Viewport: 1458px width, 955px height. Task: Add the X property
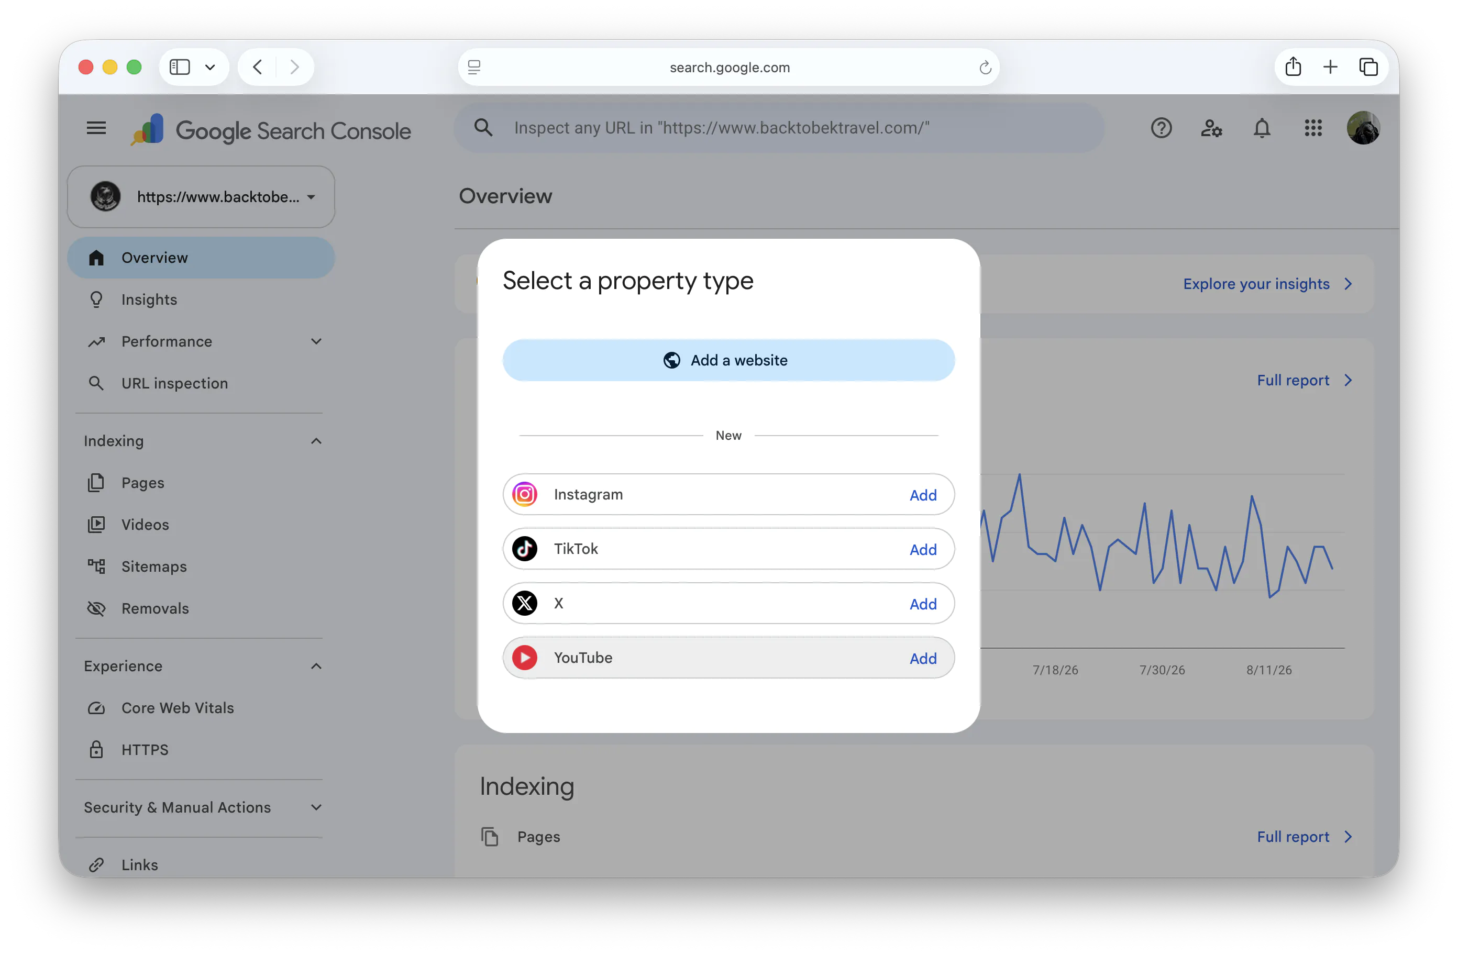(923, 604)
